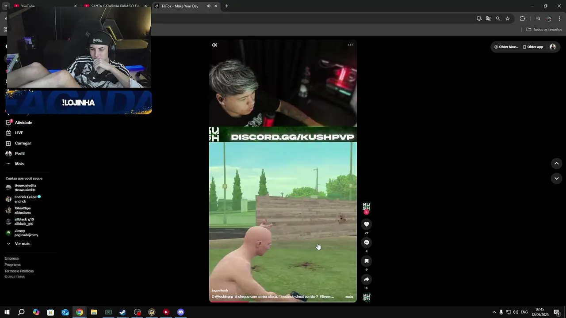This screenshot has width=566, height=318.
Task: Go to next video with down chevron
Action: pos(556,178)
